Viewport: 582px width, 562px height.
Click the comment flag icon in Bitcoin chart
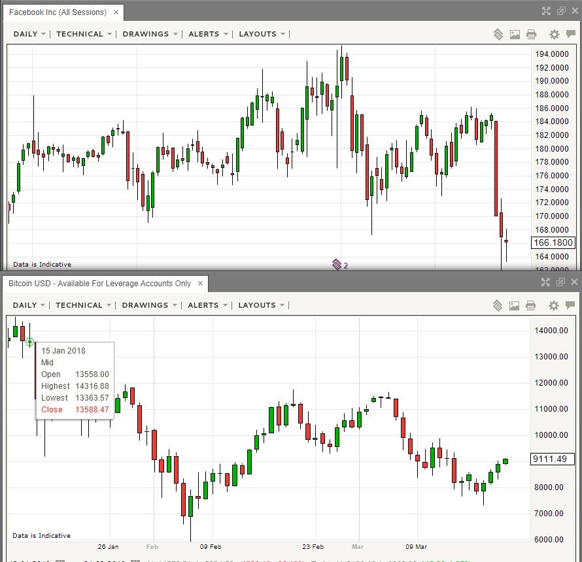point(570,305)
